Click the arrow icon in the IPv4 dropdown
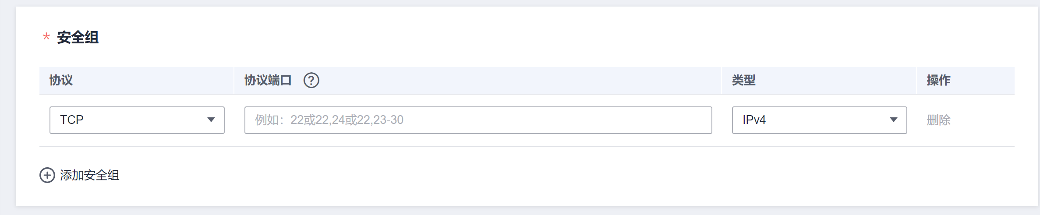 [894, 120]
